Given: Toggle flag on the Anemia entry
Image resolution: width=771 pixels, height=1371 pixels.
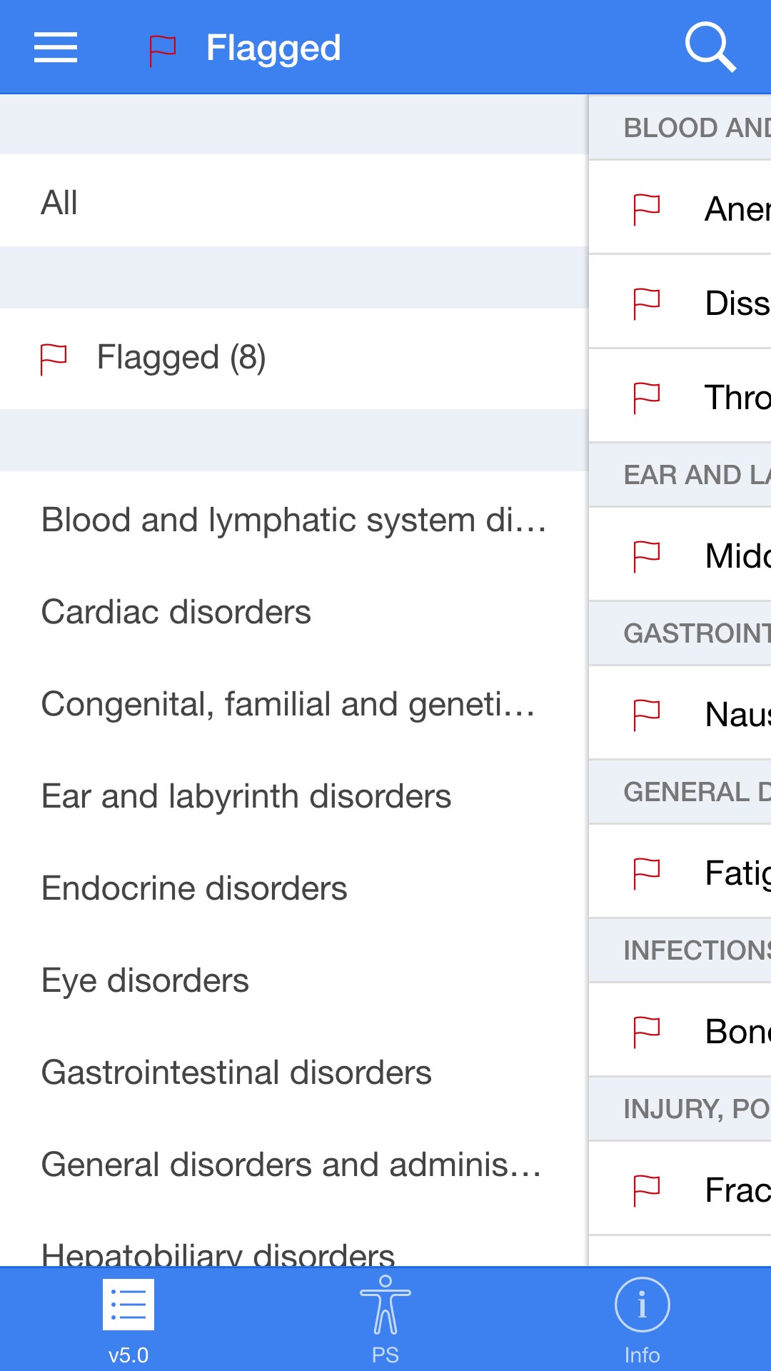Looking at the screenshot, I should coord(647,209).
